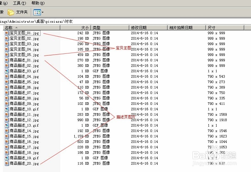251x172 pixels.
Task: Select the icon of 商品描述_12.jpg
Action: point(7,120)
